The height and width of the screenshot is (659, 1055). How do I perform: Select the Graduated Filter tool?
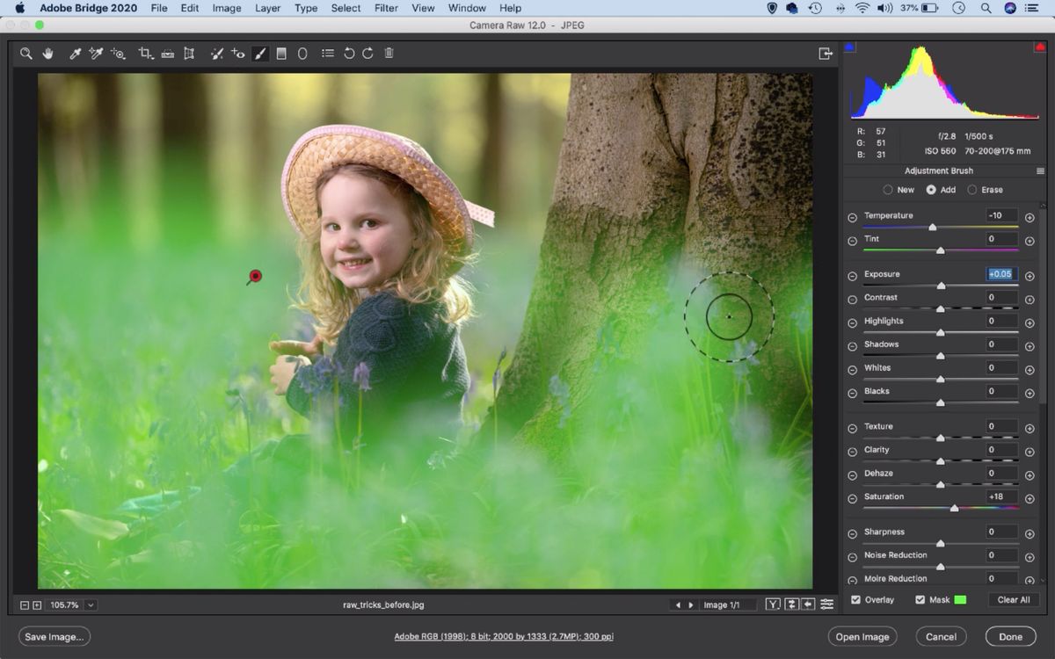click(x=281, y=54)
